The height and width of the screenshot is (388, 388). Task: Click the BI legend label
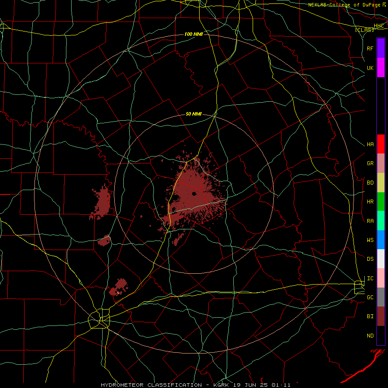tap(370, 316)
